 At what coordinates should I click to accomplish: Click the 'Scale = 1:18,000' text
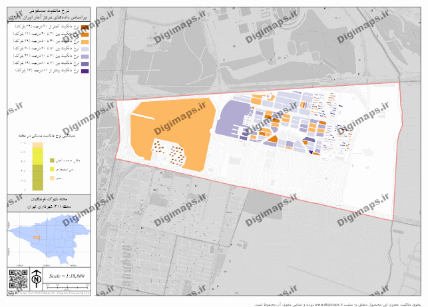[x=67, y=276]
